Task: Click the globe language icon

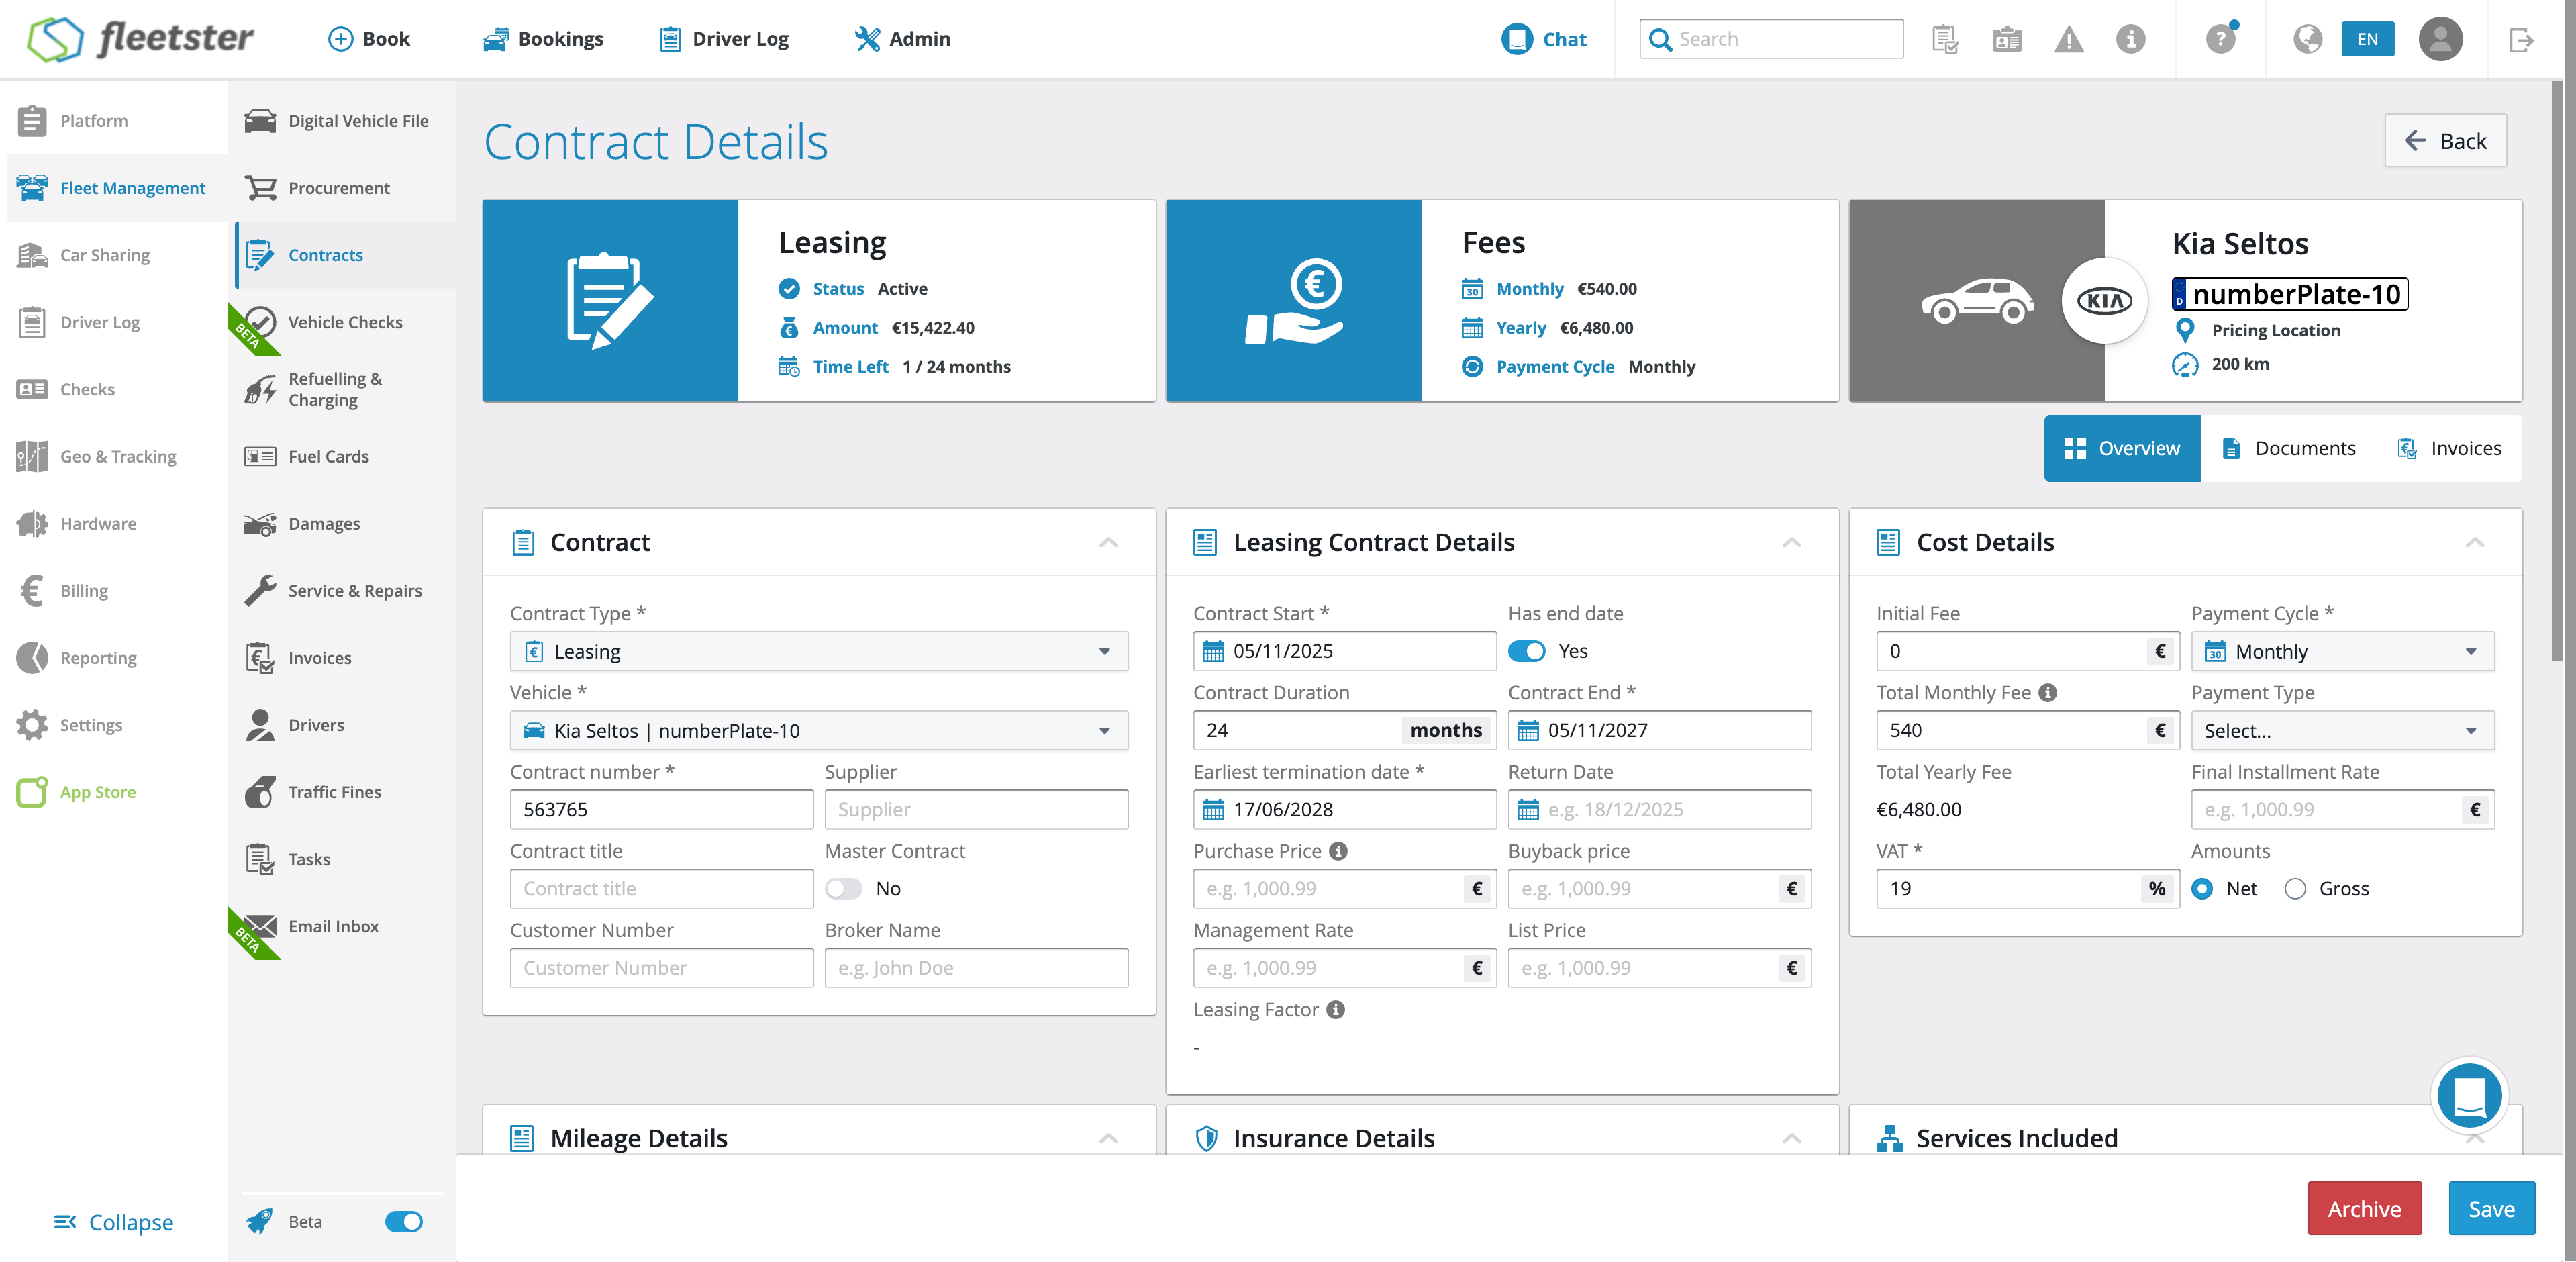Action: click(2307, 40)
